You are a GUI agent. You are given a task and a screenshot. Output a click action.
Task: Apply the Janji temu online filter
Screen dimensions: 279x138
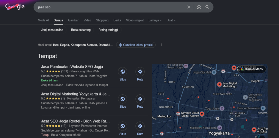52,30
